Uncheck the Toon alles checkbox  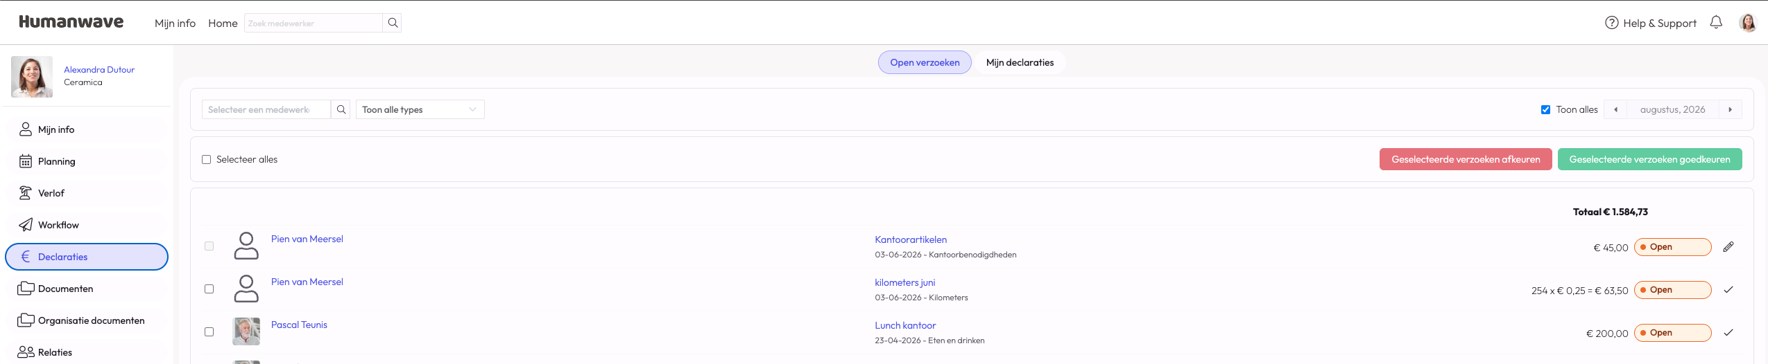tap(1545, 109)
